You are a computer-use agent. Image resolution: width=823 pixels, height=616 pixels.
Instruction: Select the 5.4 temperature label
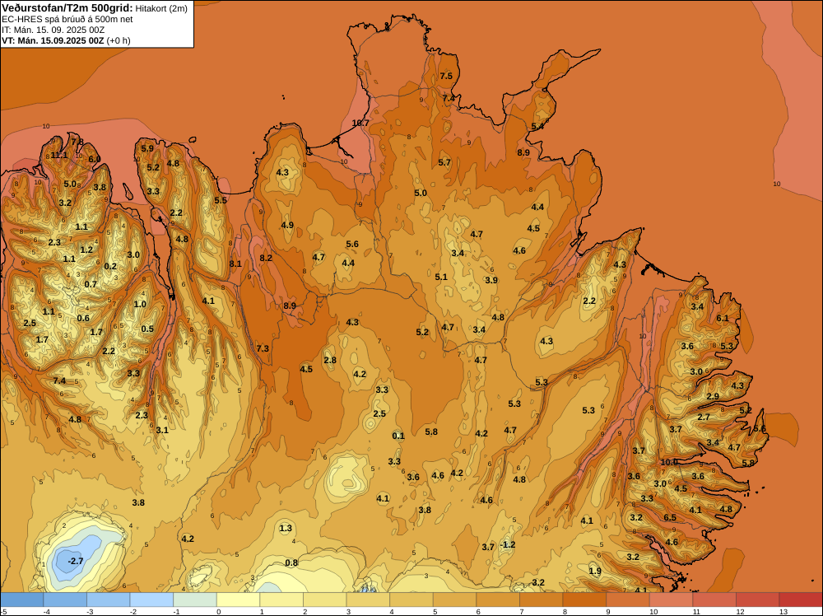(x=537, y=126)
